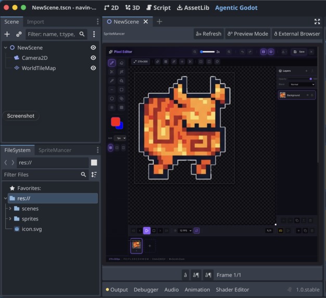Screen dimensions: 326x298
Task: Stop the animation playback
Action: 154,230
